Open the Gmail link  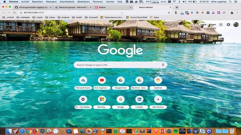(x=203, y=24)
